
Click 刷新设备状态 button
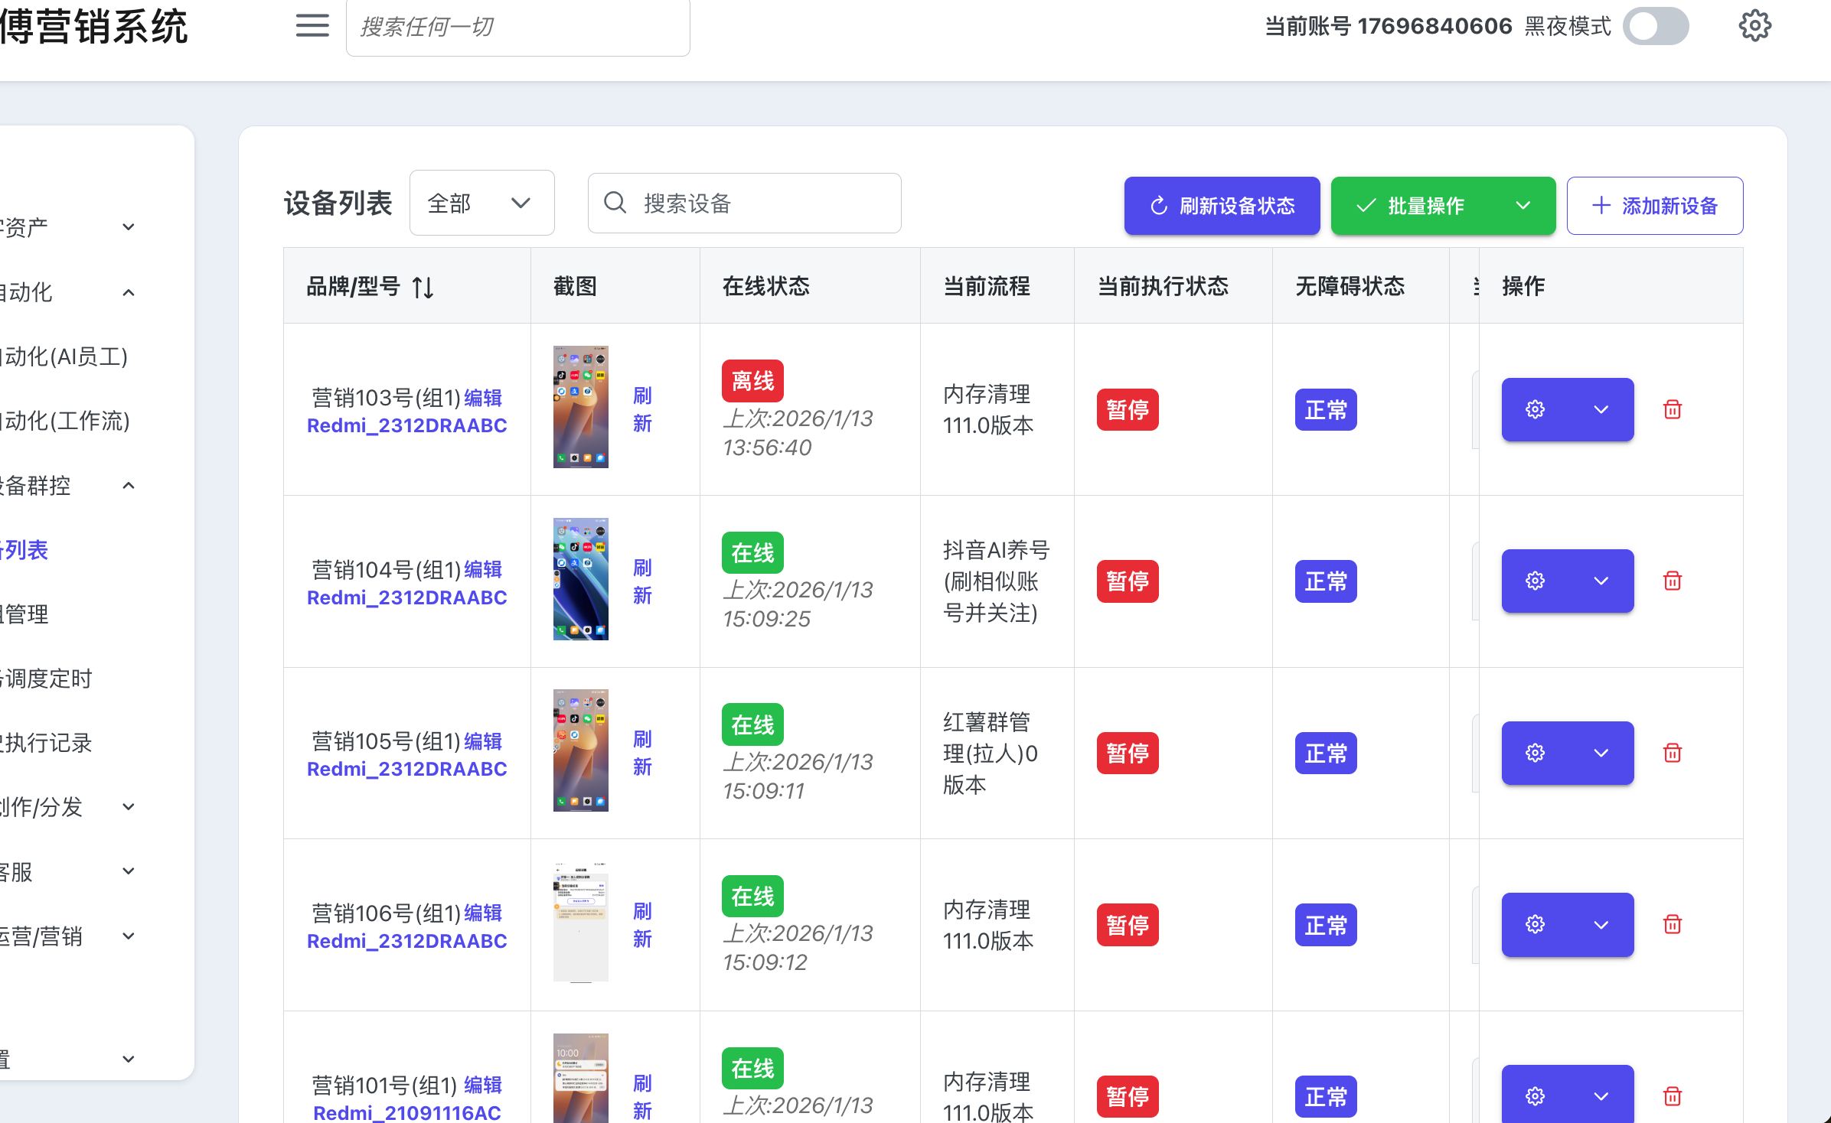pos(1222,206)
